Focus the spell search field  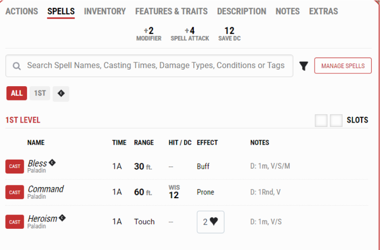[x=149, y=66]
